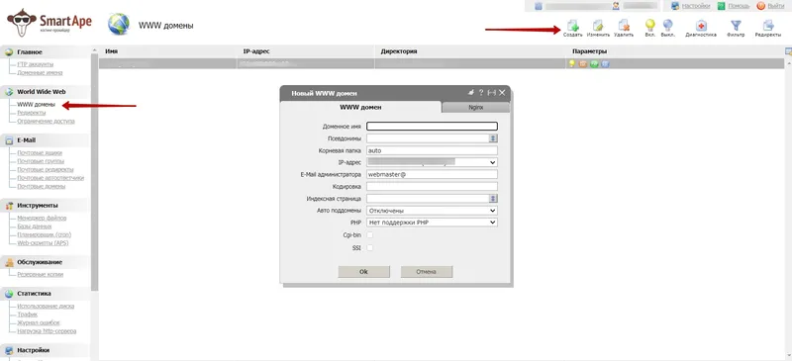This screenshot has width=792, height=361.
Task: Open dialog help question mark icon
Action: (481, 93)
